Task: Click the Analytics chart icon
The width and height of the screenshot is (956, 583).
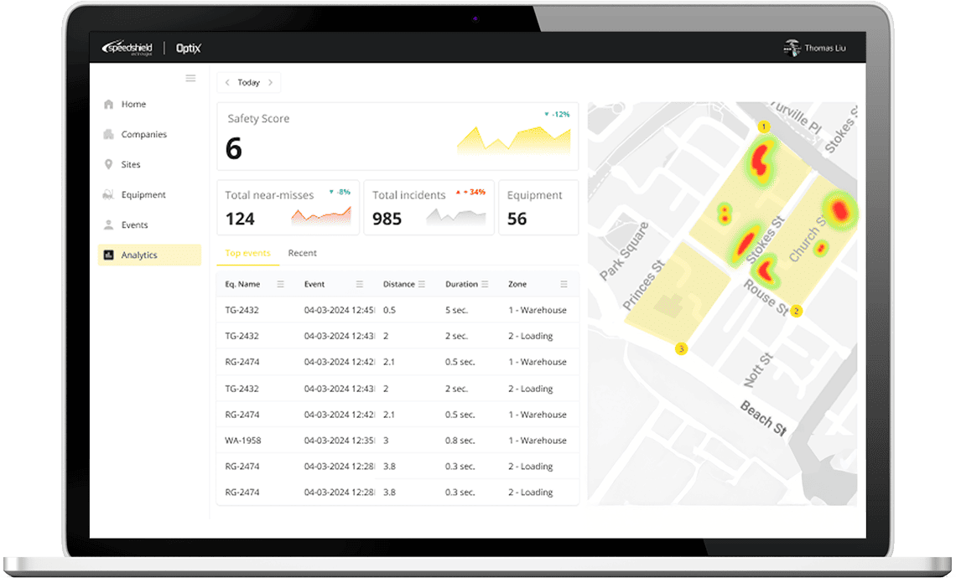Action: pyautogui.click(x=108, y=255)
